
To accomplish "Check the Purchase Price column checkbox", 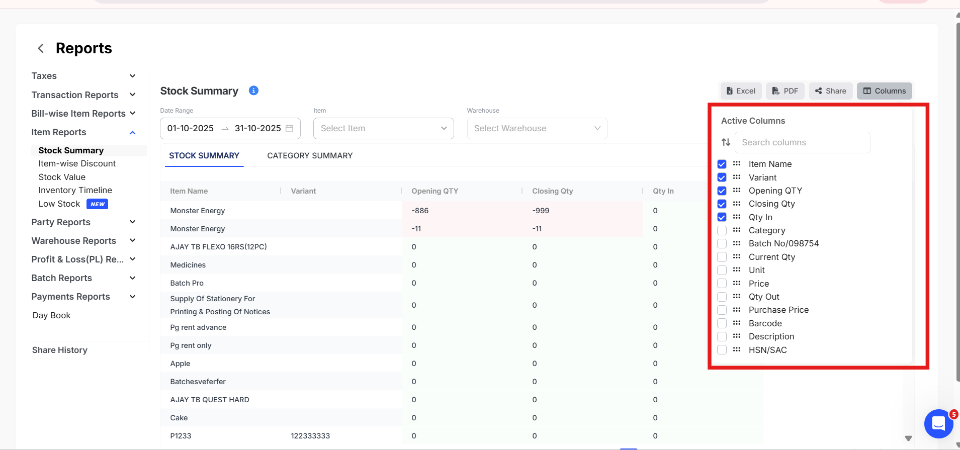I will pos(722,310).
